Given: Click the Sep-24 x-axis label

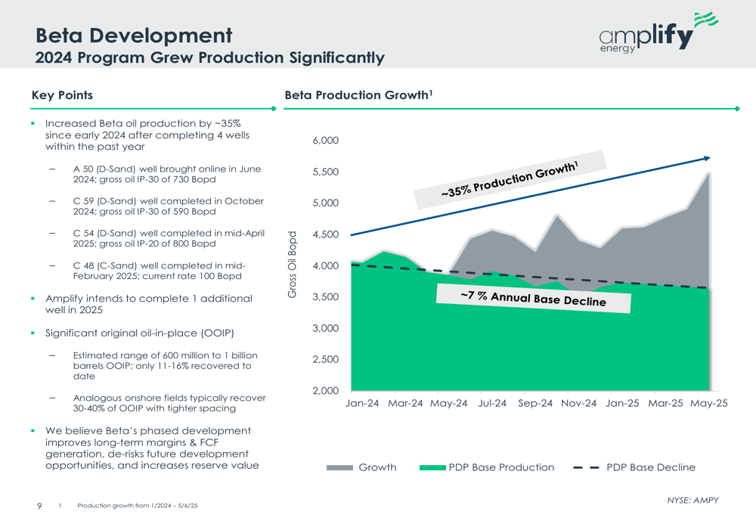Looking at the screenshot, I should pyautogui.click(x=535, y=403).
